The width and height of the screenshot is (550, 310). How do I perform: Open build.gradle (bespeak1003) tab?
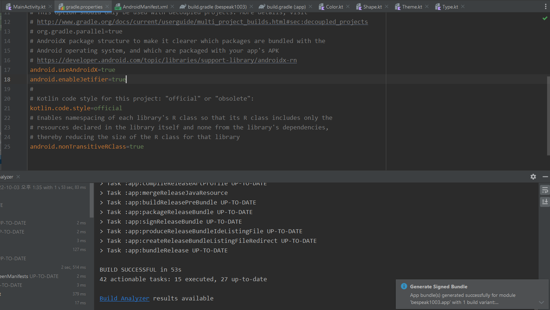217,7
